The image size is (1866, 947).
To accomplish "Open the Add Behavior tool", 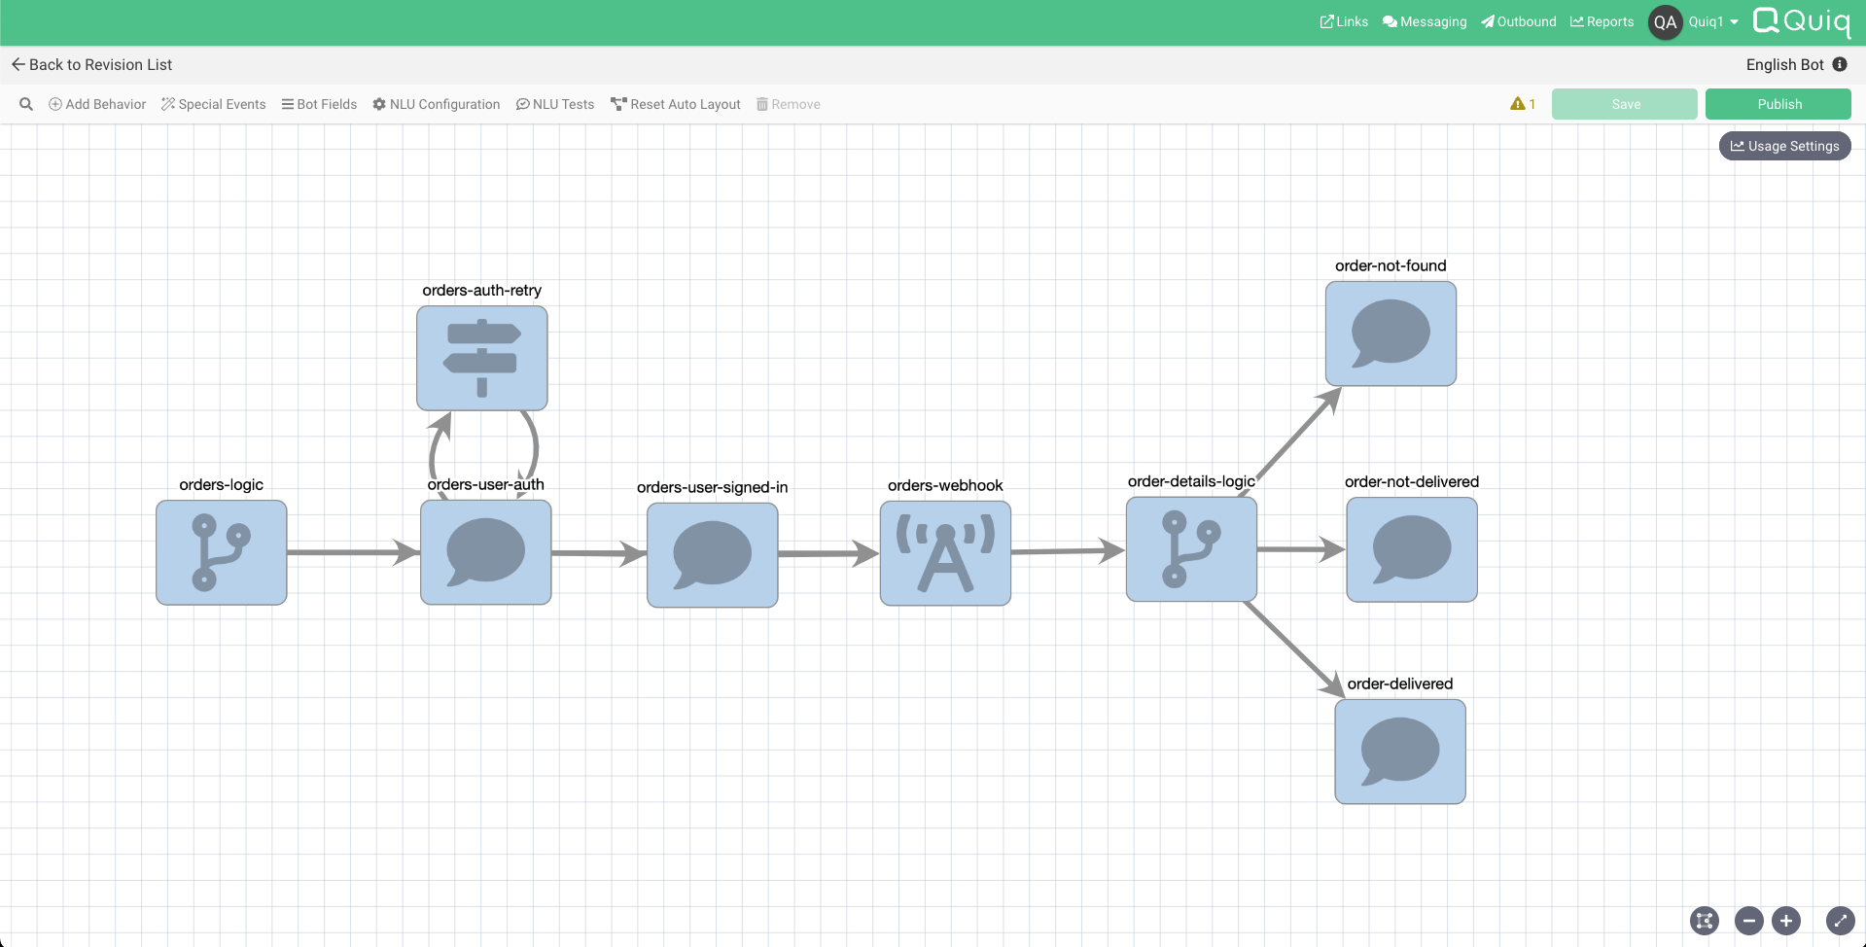I will (97, 104).
